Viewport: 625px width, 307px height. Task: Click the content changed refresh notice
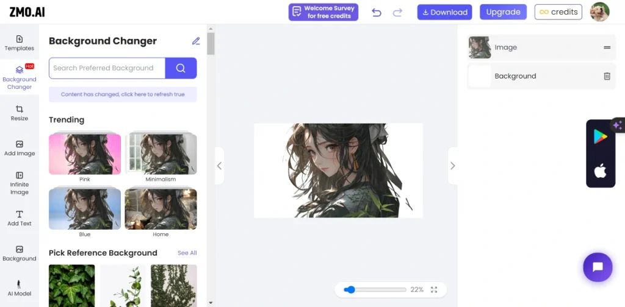tap(123, 94)
